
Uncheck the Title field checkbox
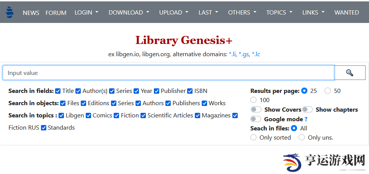pyautogui.click(x=58, y=91)
